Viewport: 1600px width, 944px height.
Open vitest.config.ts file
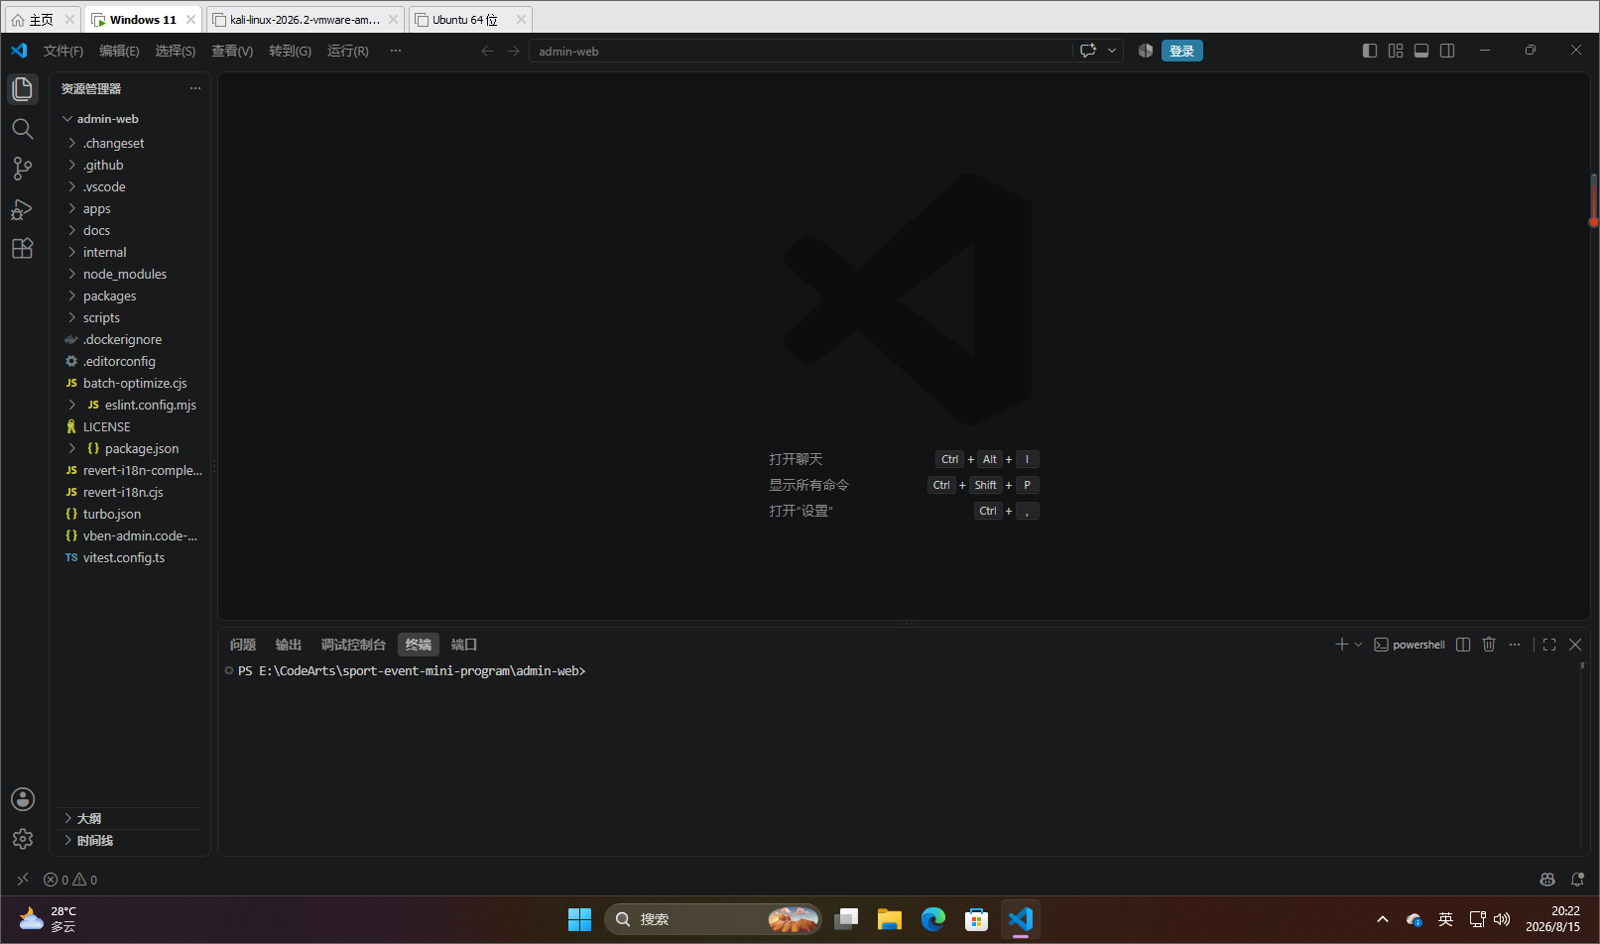coord(131,558)
